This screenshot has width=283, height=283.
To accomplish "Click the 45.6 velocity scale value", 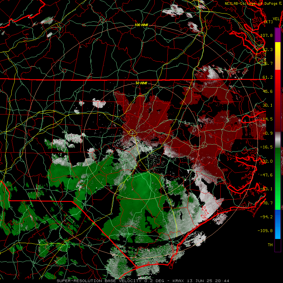I will pyautogui.click(x=268, y=91).
